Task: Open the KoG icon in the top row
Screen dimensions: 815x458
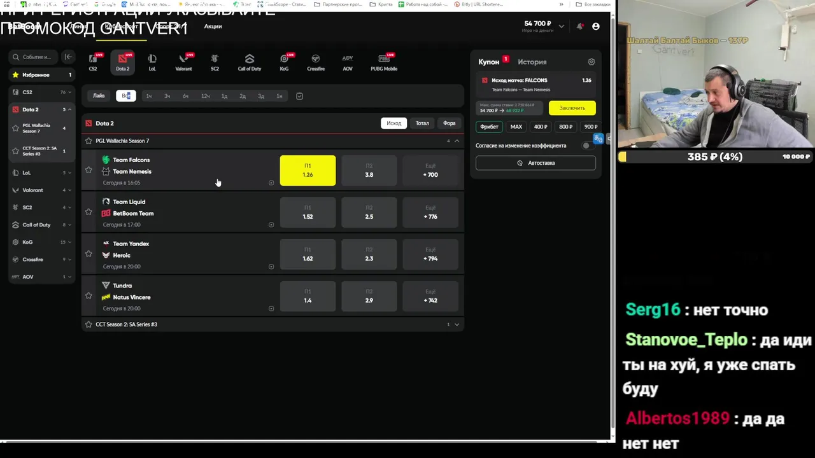Action: [284, 62]
